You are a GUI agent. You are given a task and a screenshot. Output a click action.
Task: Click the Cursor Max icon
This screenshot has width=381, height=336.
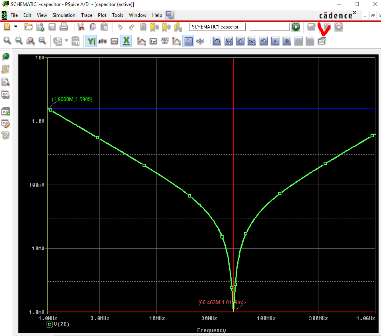[264, 41]
